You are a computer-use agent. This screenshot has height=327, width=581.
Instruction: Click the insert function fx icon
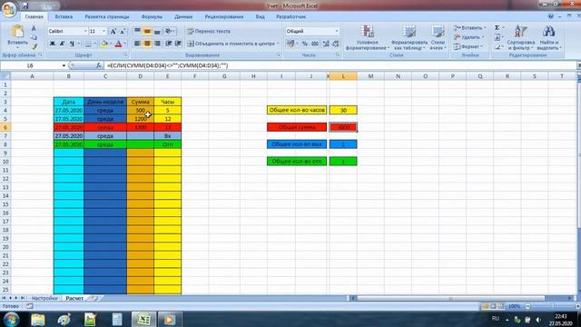point(99,65)
